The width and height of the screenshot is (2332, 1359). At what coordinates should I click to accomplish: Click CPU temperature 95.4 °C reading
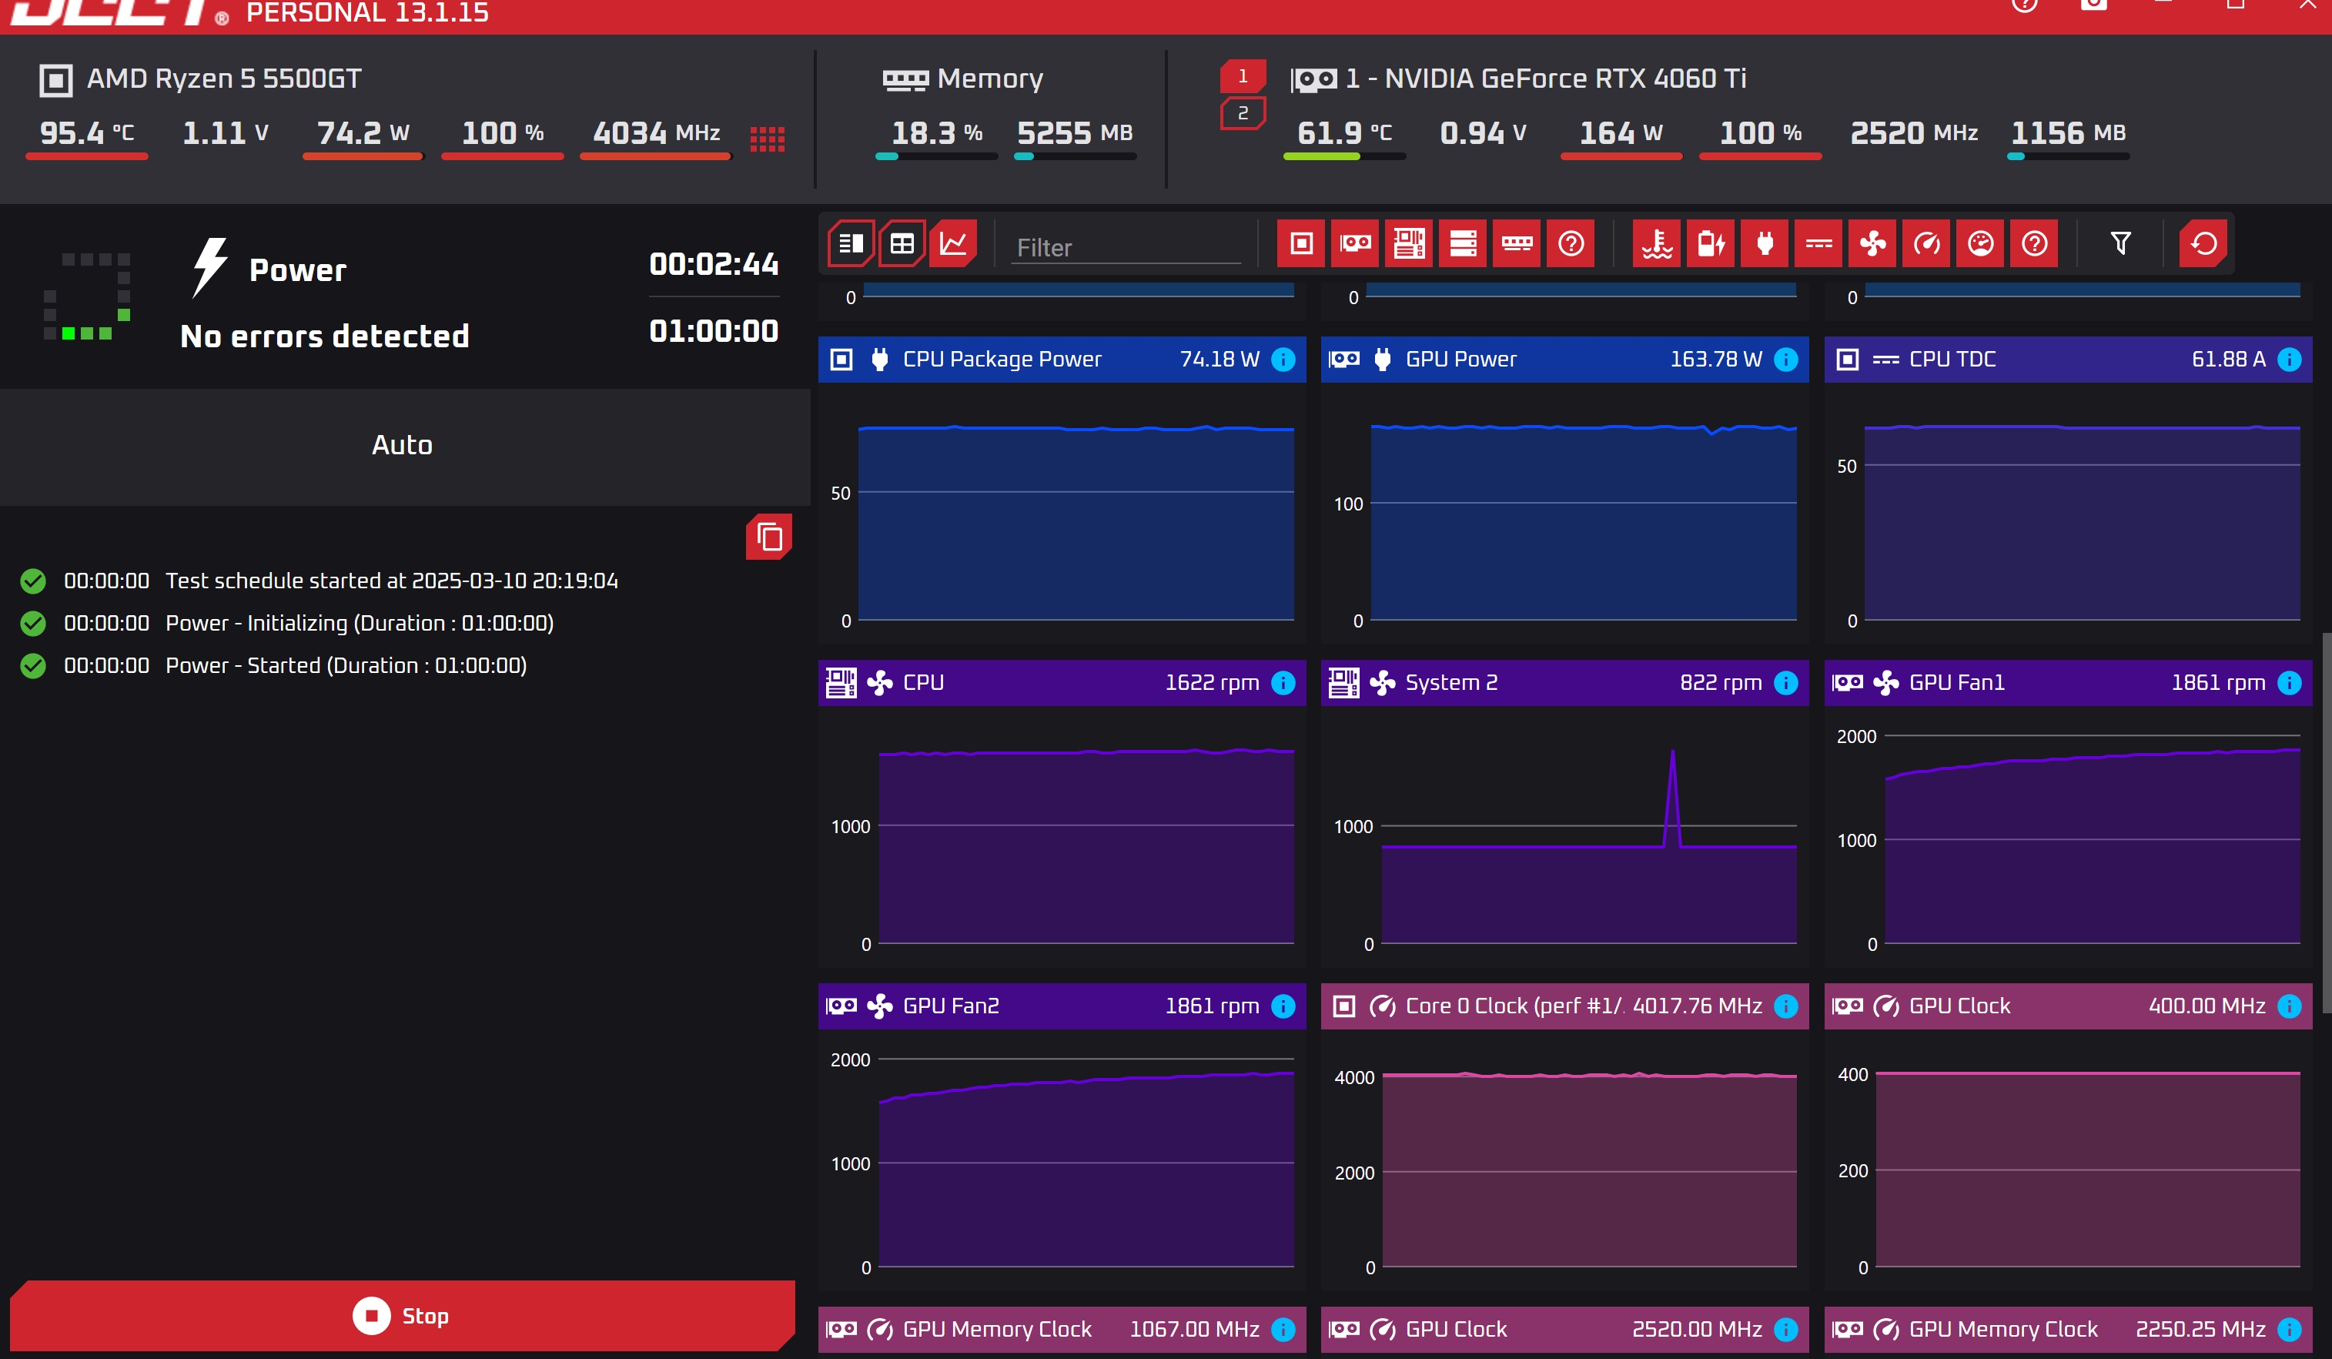(86, 133)
